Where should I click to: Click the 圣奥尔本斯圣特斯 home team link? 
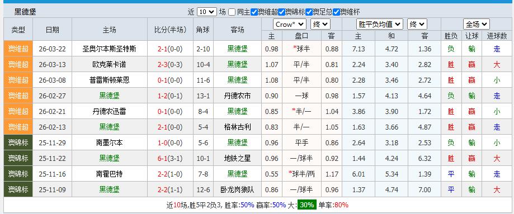pyautogui.click(x=110, y=49)
